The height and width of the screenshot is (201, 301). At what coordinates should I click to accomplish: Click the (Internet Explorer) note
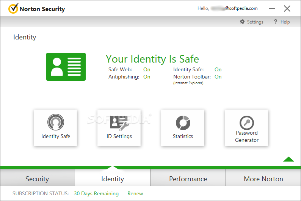pyautogui.click(x=188, y=83)
